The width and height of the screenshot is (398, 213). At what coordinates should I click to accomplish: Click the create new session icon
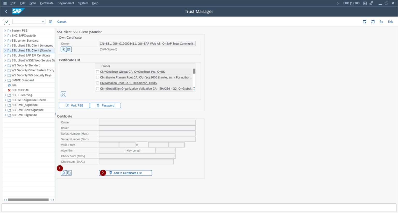tap(365, 22)
